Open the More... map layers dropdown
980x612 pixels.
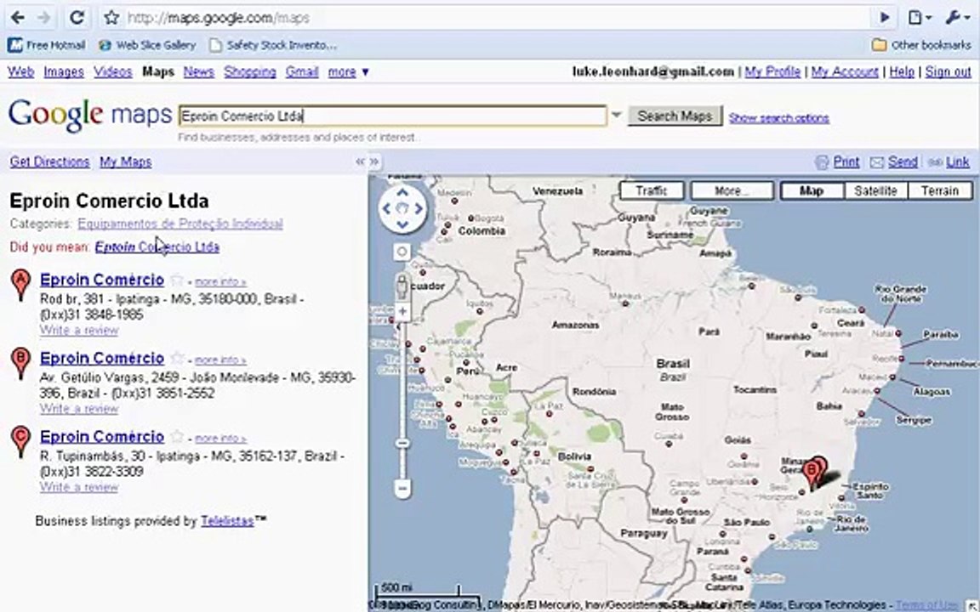coord(732,190)
